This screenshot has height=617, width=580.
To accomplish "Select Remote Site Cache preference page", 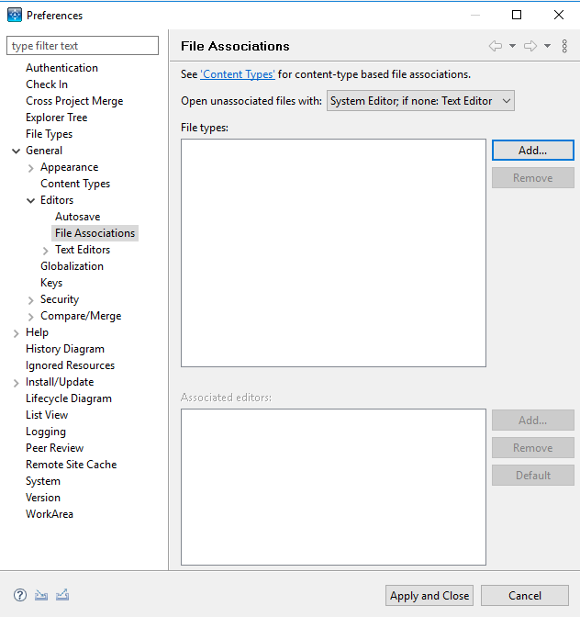I will coord(72,465).
